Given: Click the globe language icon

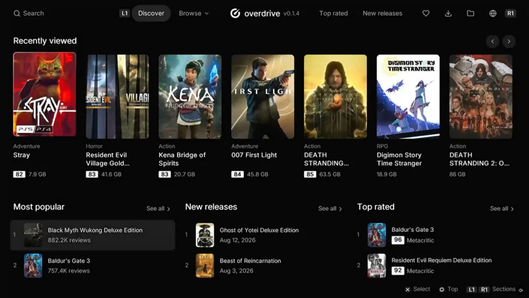Looking at the screenshot, I should pyautogui.click(x=492, y=13).
